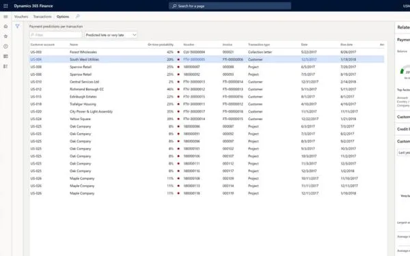Select invoice cell FTI-00000006
This screenshot has height=256, width=410.
tap(233, 59)
